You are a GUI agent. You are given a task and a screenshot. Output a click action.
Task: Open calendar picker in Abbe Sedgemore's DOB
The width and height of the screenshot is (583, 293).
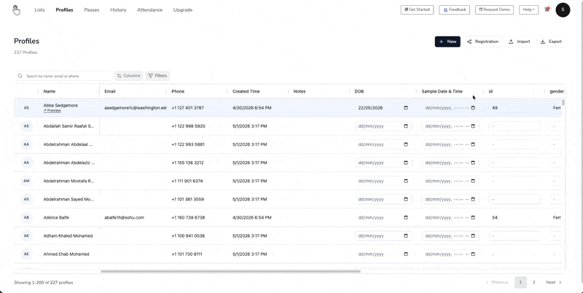(x=406, y=108)
